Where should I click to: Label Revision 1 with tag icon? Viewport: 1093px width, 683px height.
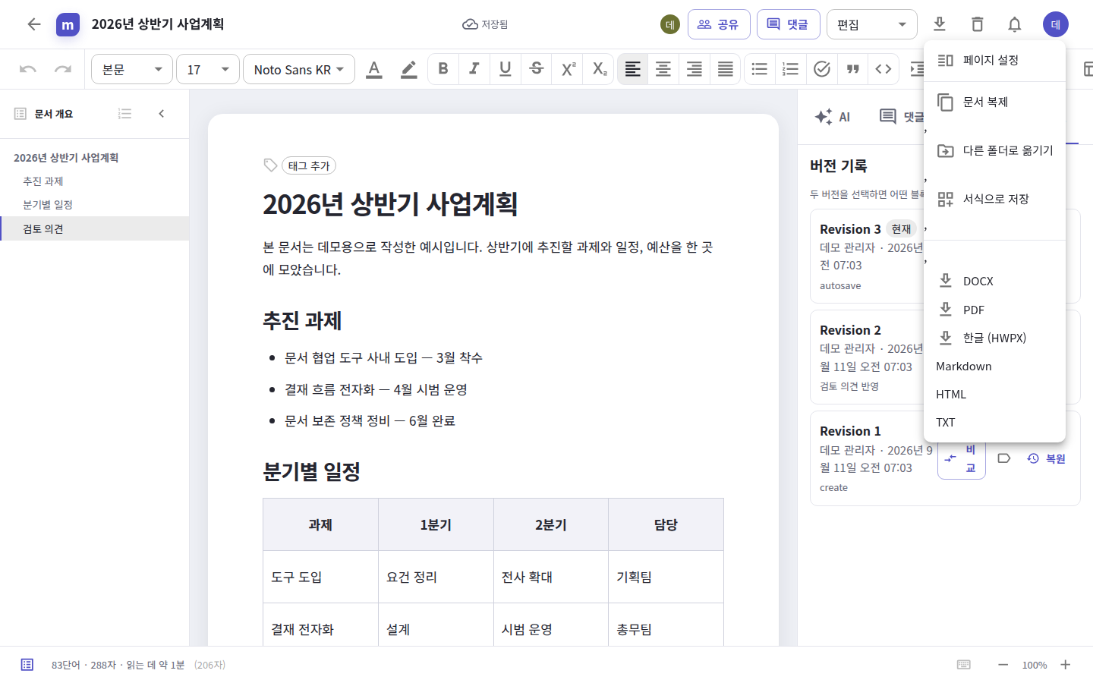tap(1004, 458)
